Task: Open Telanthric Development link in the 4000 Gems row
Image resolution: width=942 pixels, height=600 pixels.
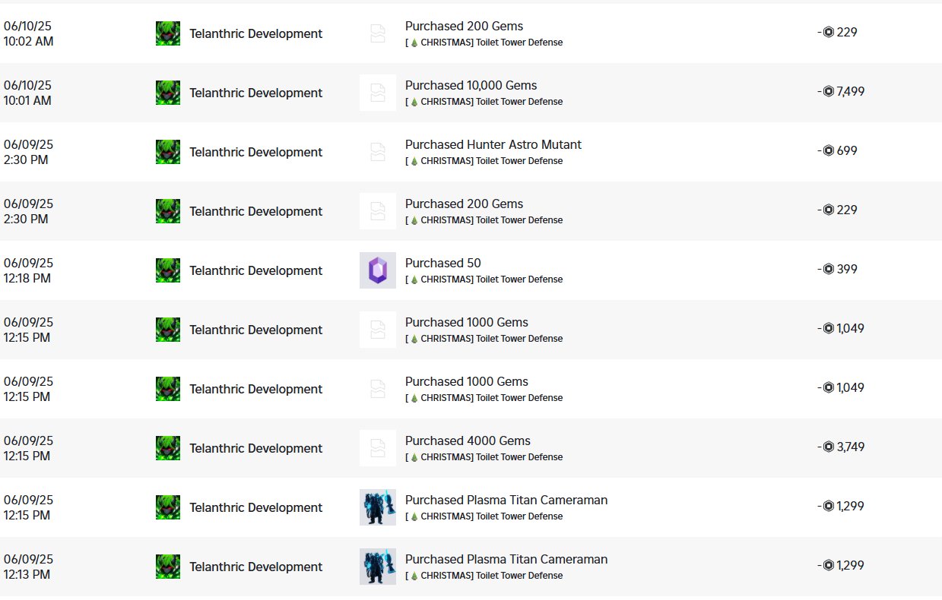Action: coord(255,448)
